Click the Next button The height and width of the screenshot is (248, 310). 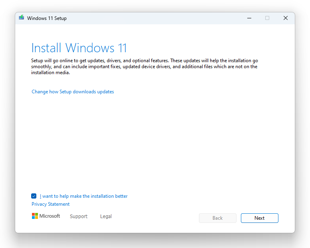coord(260,218)
